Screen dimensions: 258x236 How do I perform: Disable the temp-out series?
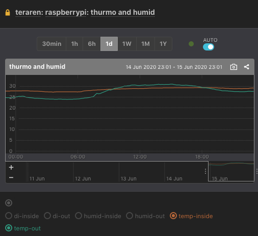click(23, 228)
